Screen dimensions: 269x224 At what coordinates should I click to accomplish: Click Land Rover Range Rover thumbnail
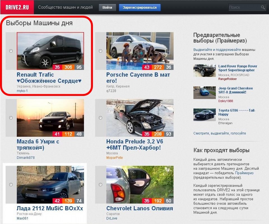(205, 71)
